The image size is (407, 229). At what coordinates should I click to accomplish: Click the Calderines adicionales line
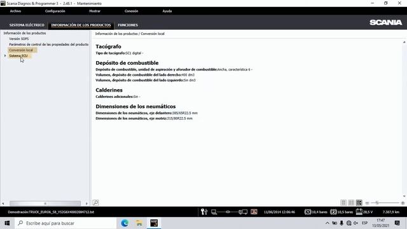118,97
